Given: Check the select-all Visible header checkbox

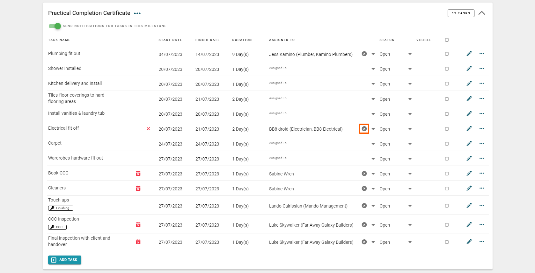Looking at the screenshot, I should (x=447, y=40).
